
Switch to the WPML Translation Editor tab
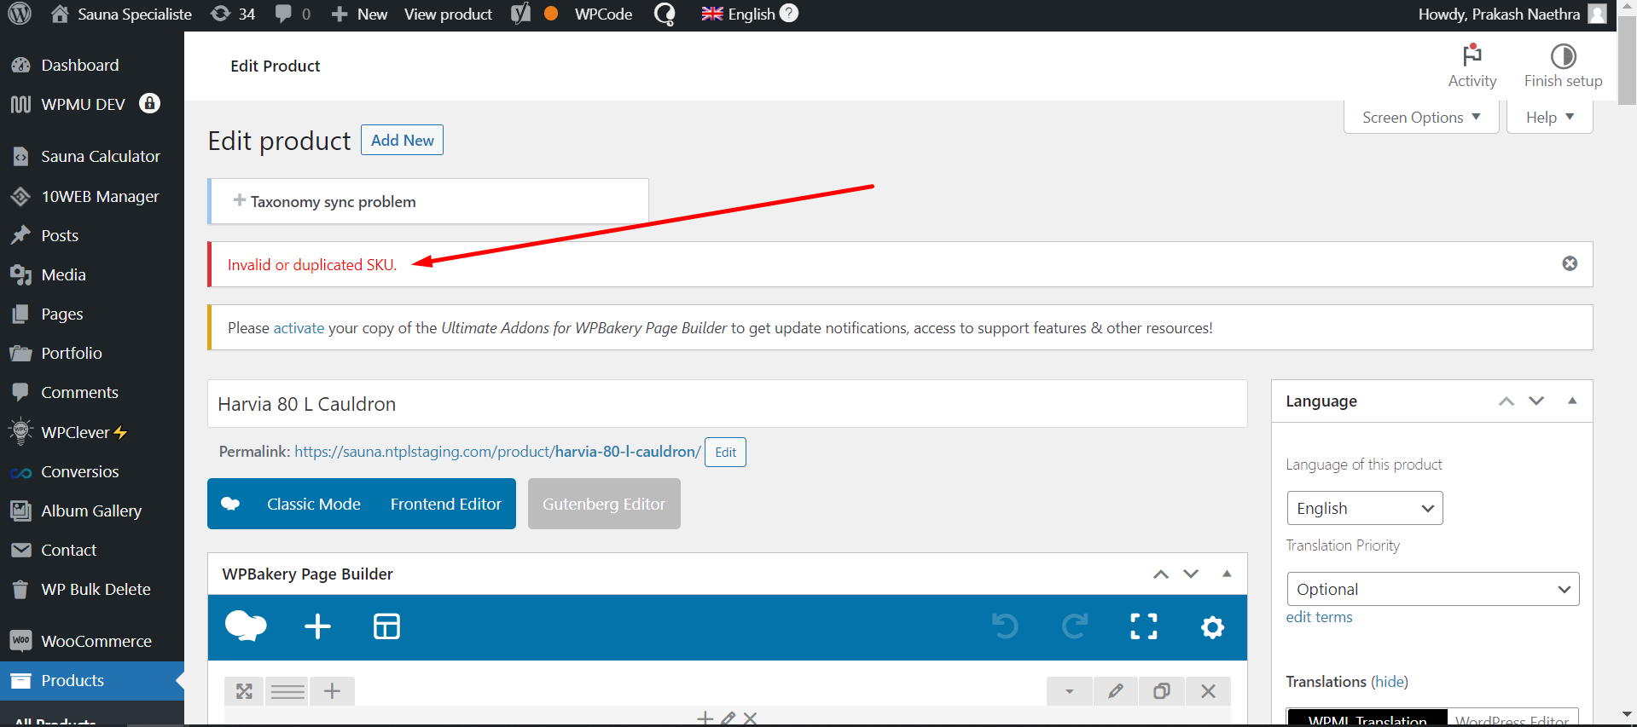(1367, 718)
